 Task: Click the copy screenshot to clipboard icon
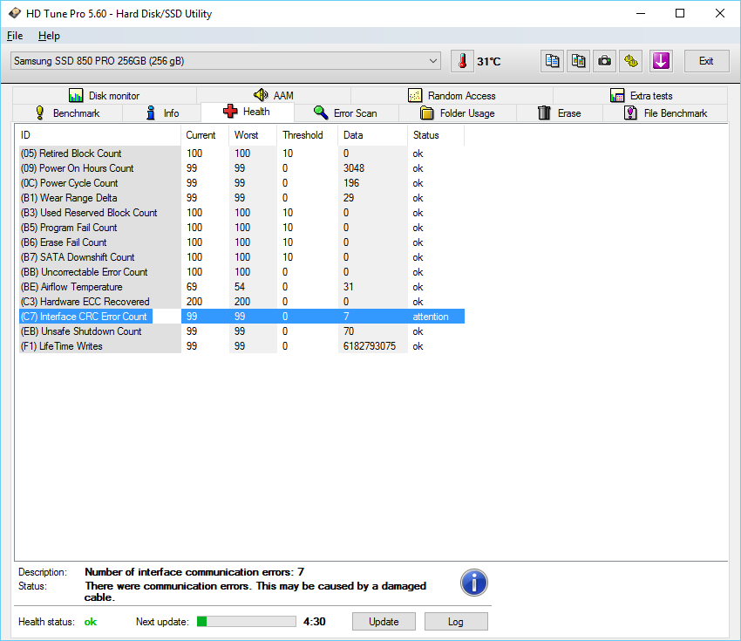[x=579, y=61]
